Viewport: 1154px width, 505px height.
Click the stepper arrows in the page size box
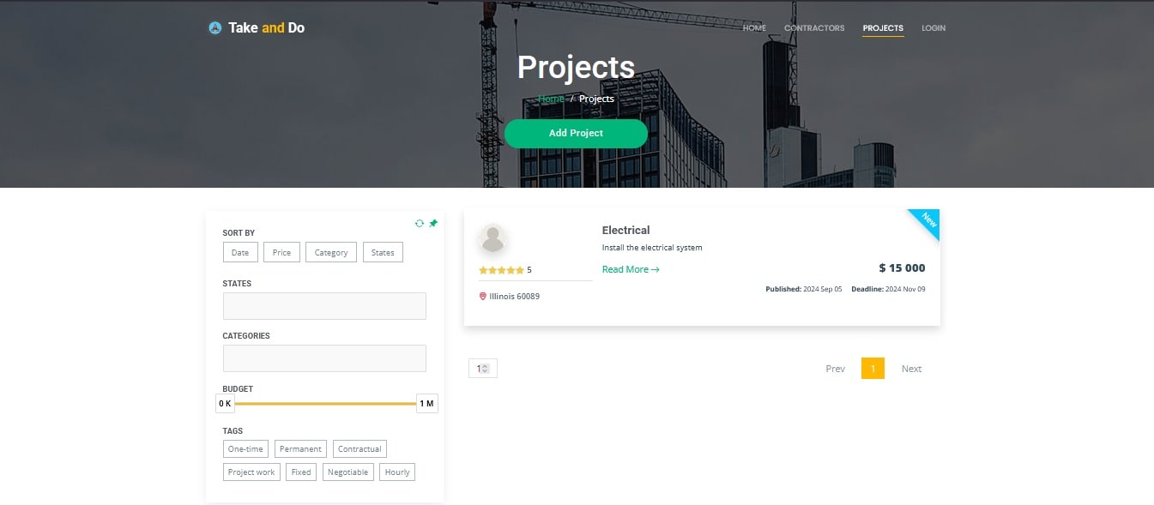(487, 367)
